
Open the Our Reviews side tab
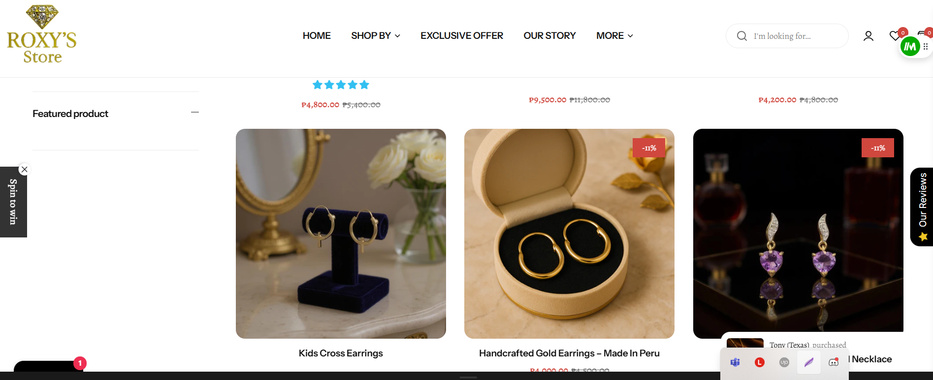pyautogui.click(x=922, y=206)
